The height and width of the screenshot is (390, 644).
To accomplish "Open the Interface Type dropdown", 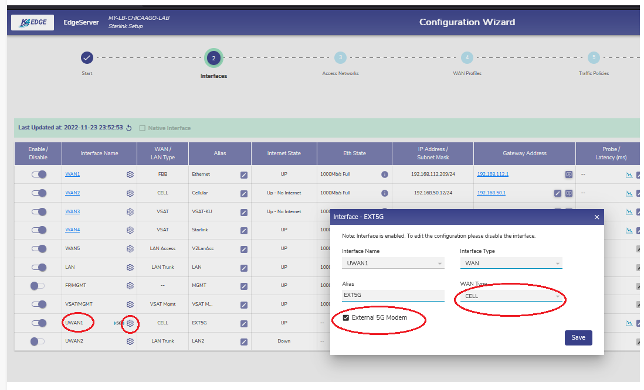I will pyautogui.click(x=510, y=264).
